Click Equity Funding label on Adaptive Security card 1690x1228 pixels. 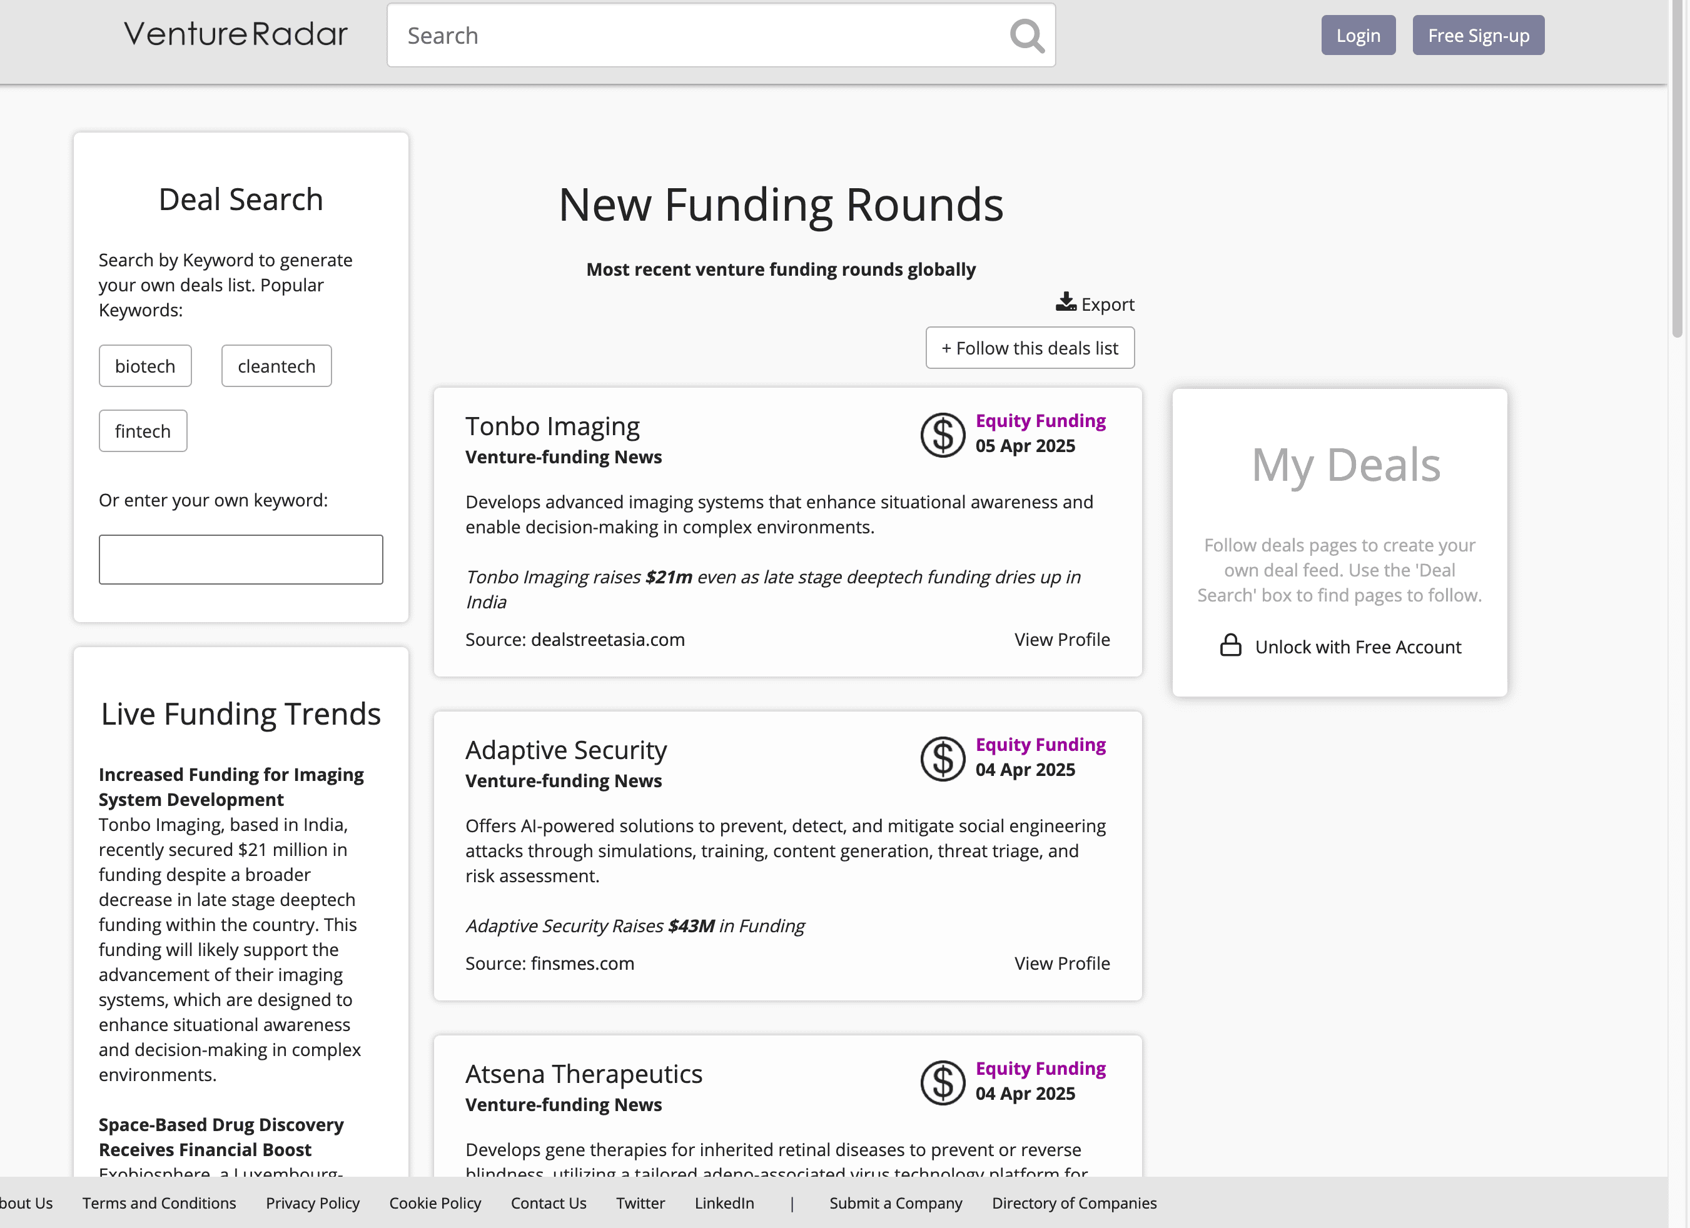click(x=1040, y=744)
